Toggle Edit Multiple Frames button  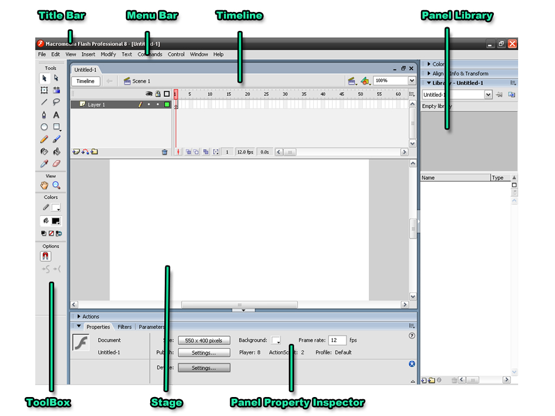coord(205,152)
